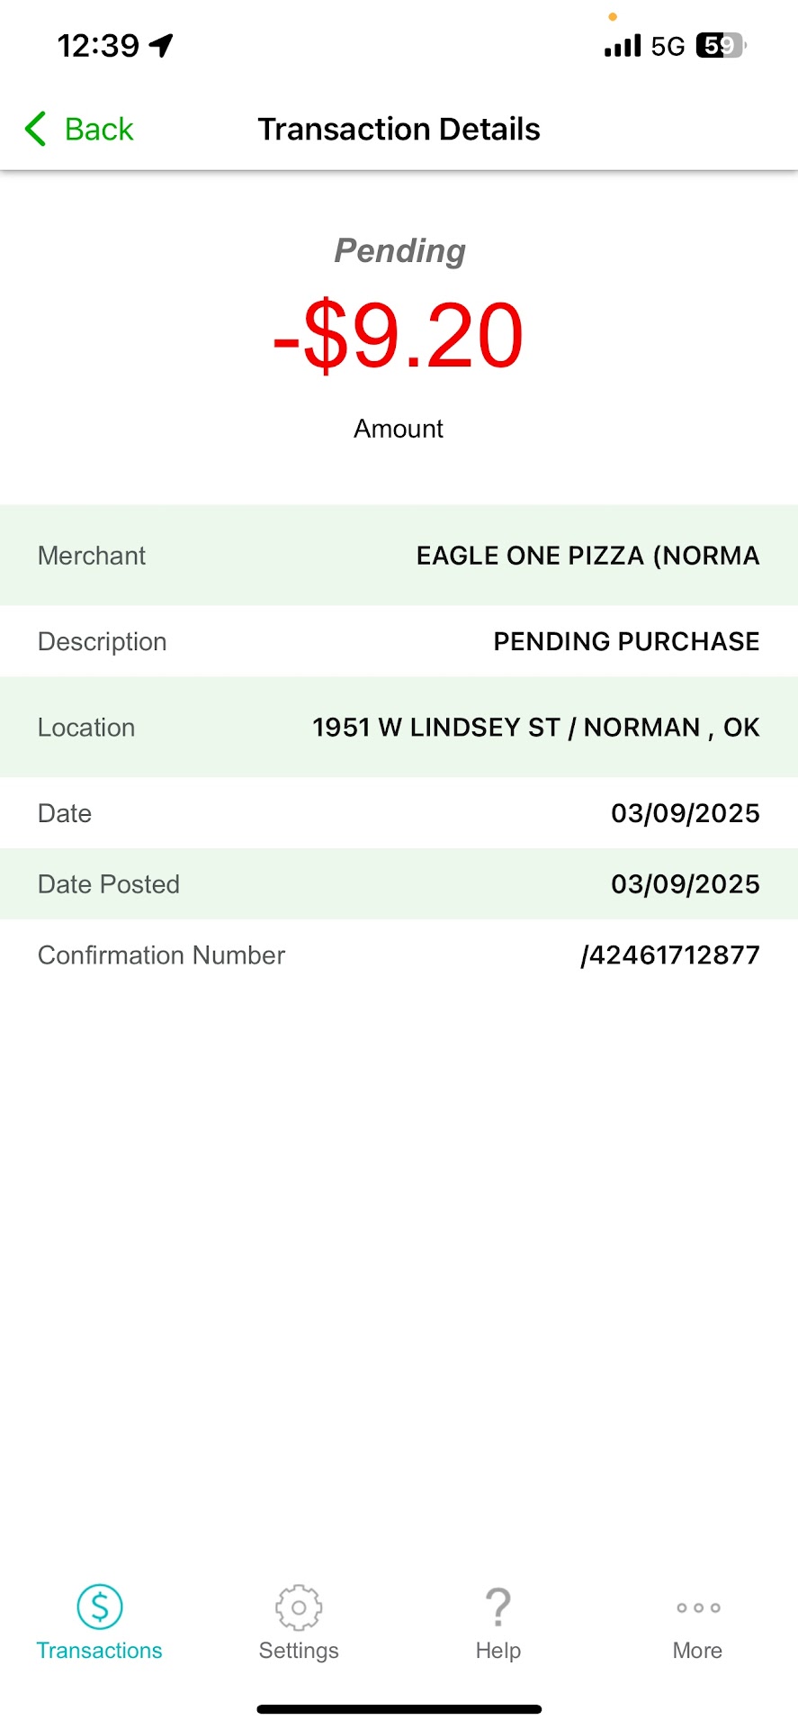Tap the -$9.20 amount

tap(399, 337)
